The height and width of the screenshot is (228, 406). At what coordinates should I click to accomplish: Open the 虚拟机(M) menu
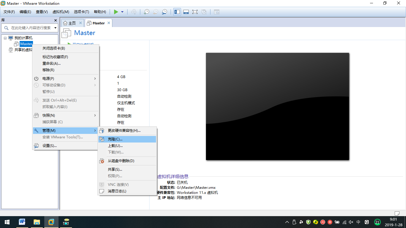(x=61, y=12)
